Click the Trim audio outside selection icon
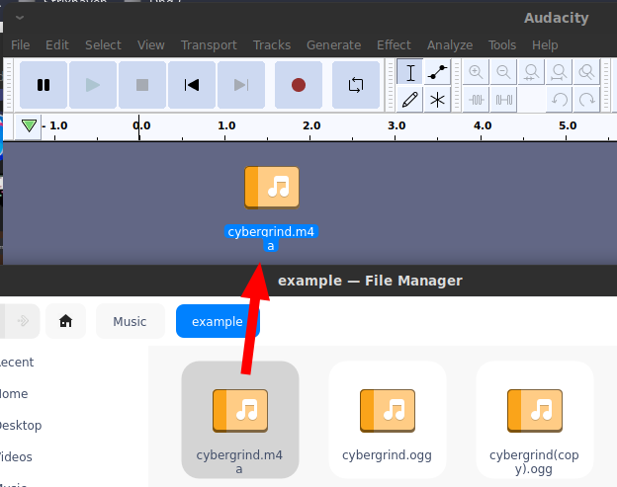This screenshot has width=617, height=487. pos(476,100)
